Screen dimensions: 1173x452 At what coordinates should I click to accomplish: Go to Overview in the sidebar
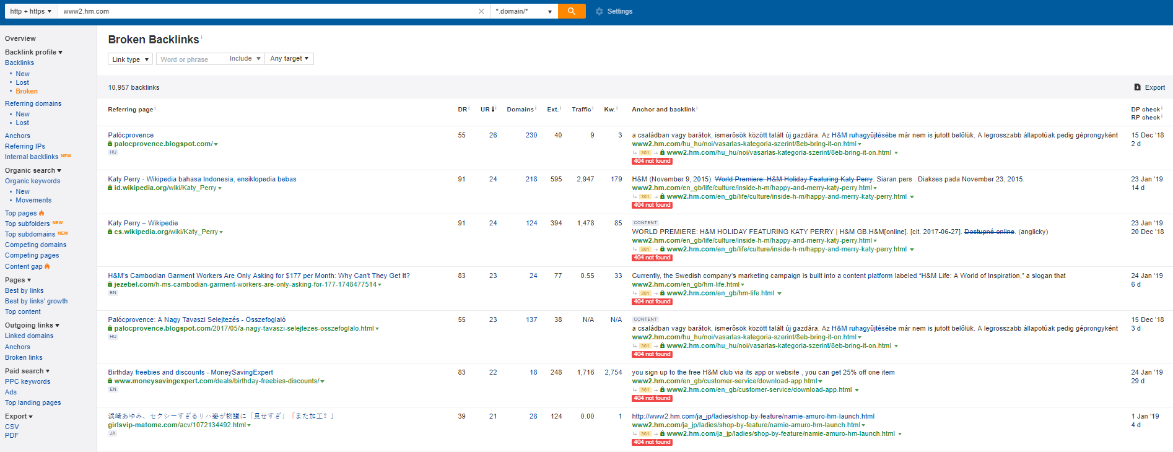pos(20,38)
